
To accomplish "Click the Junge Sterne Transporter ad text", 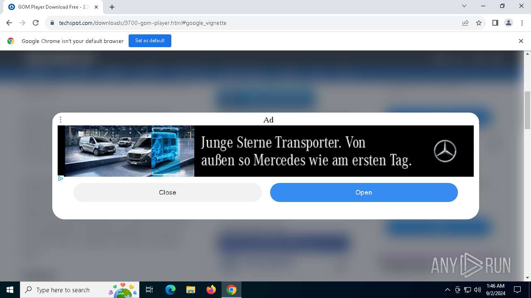I will point(306,151).
